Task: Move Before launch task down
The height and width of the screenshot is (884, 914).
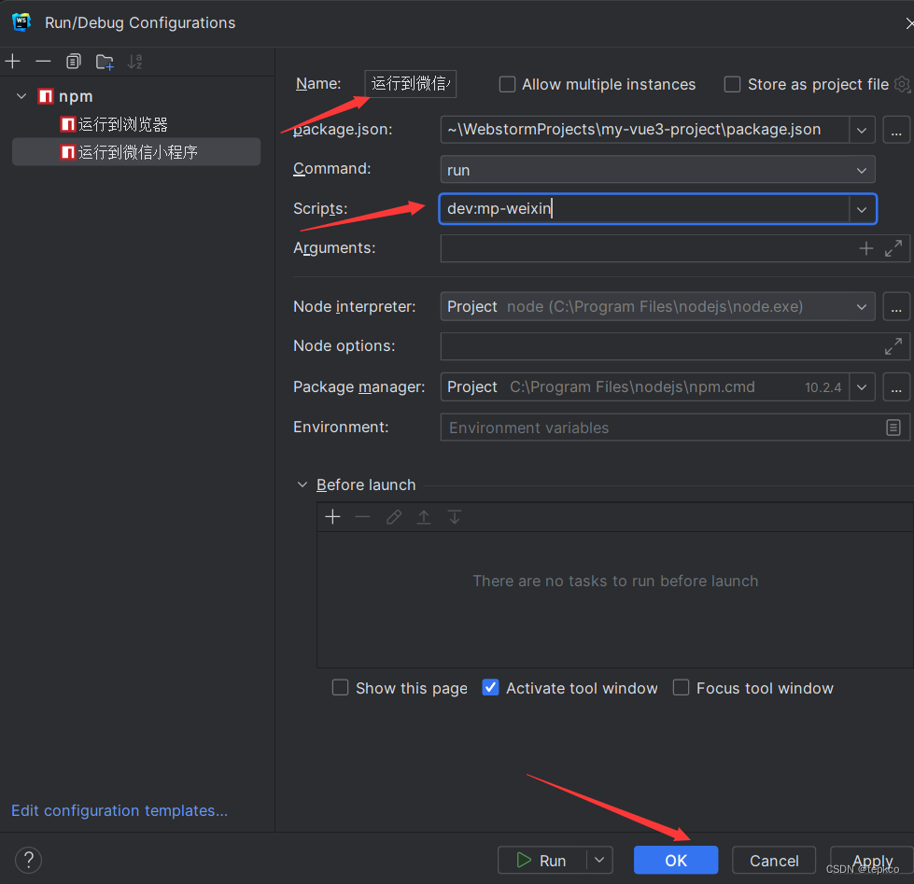Action: 455,517
